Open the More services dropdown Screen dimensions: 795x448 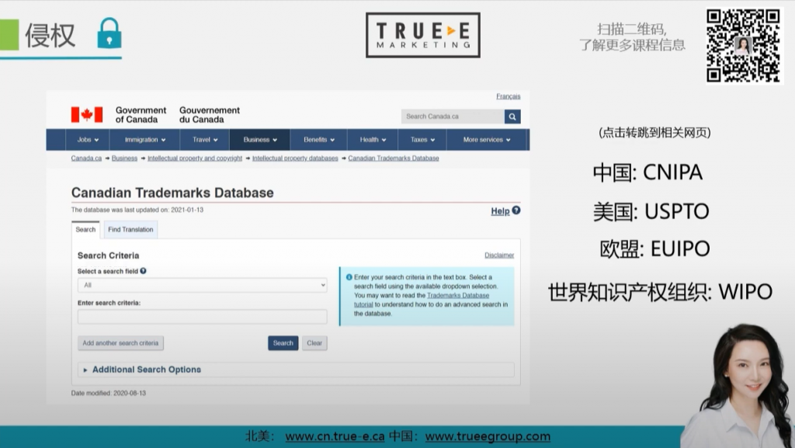coord(485,140)
